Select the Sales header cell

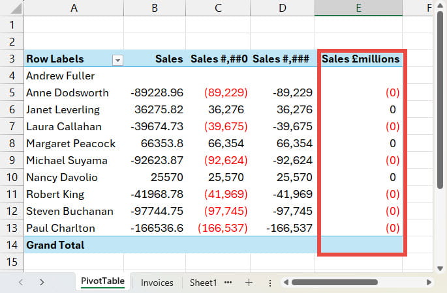(x=155, y=59)
